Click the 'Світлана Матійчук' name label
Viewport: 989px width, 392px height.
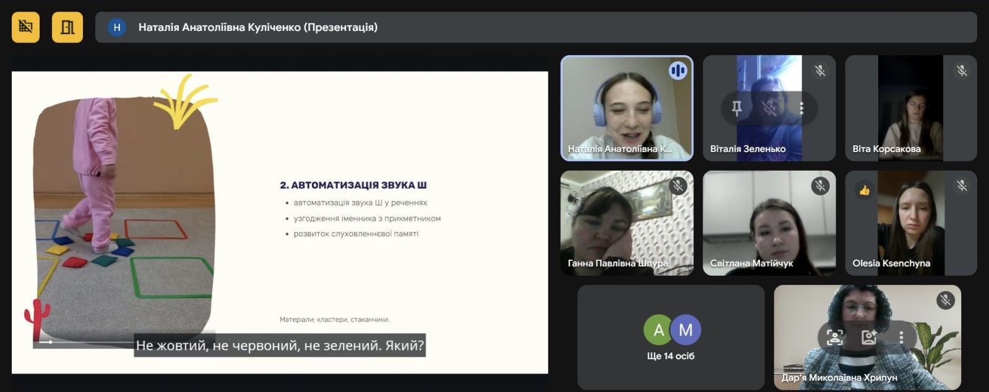pyautogui.click(x=751, y=263)
